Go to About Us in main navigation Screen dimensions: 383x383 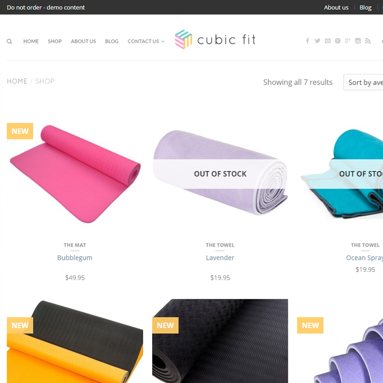83,41
